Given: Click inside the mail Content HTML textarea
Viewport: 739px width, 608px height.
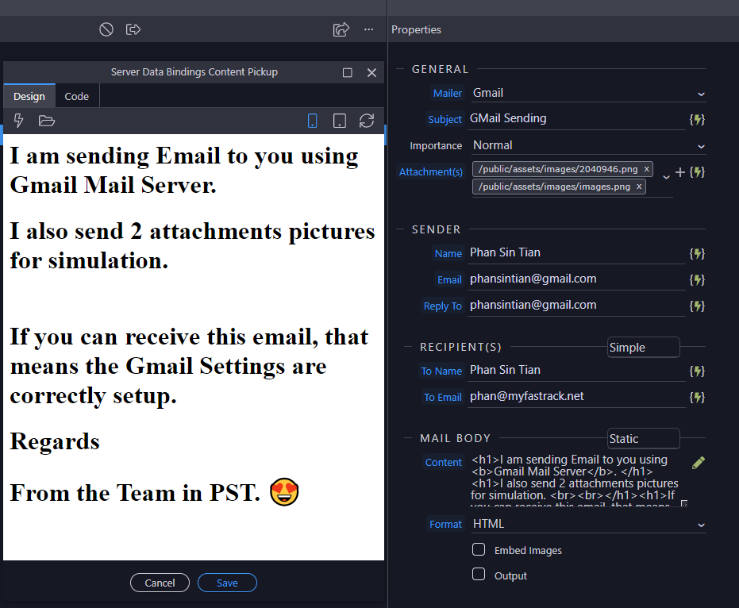Looking at the screenshot, I should point(579,479).
